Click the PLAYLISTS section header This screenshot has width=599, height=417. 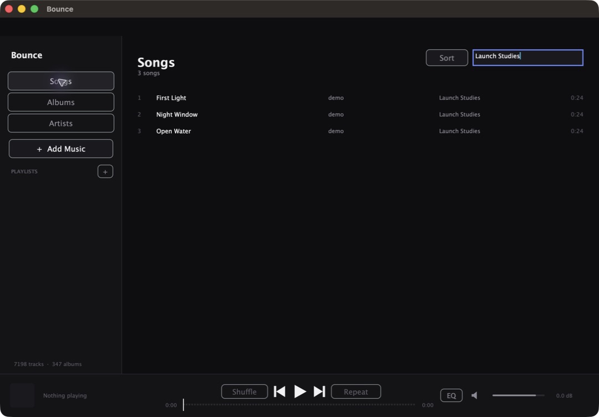click(x=24, y=171)
